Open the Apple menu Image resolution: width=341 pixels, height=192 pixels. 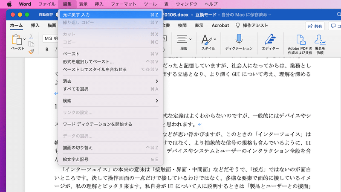(x=9, y=4)
